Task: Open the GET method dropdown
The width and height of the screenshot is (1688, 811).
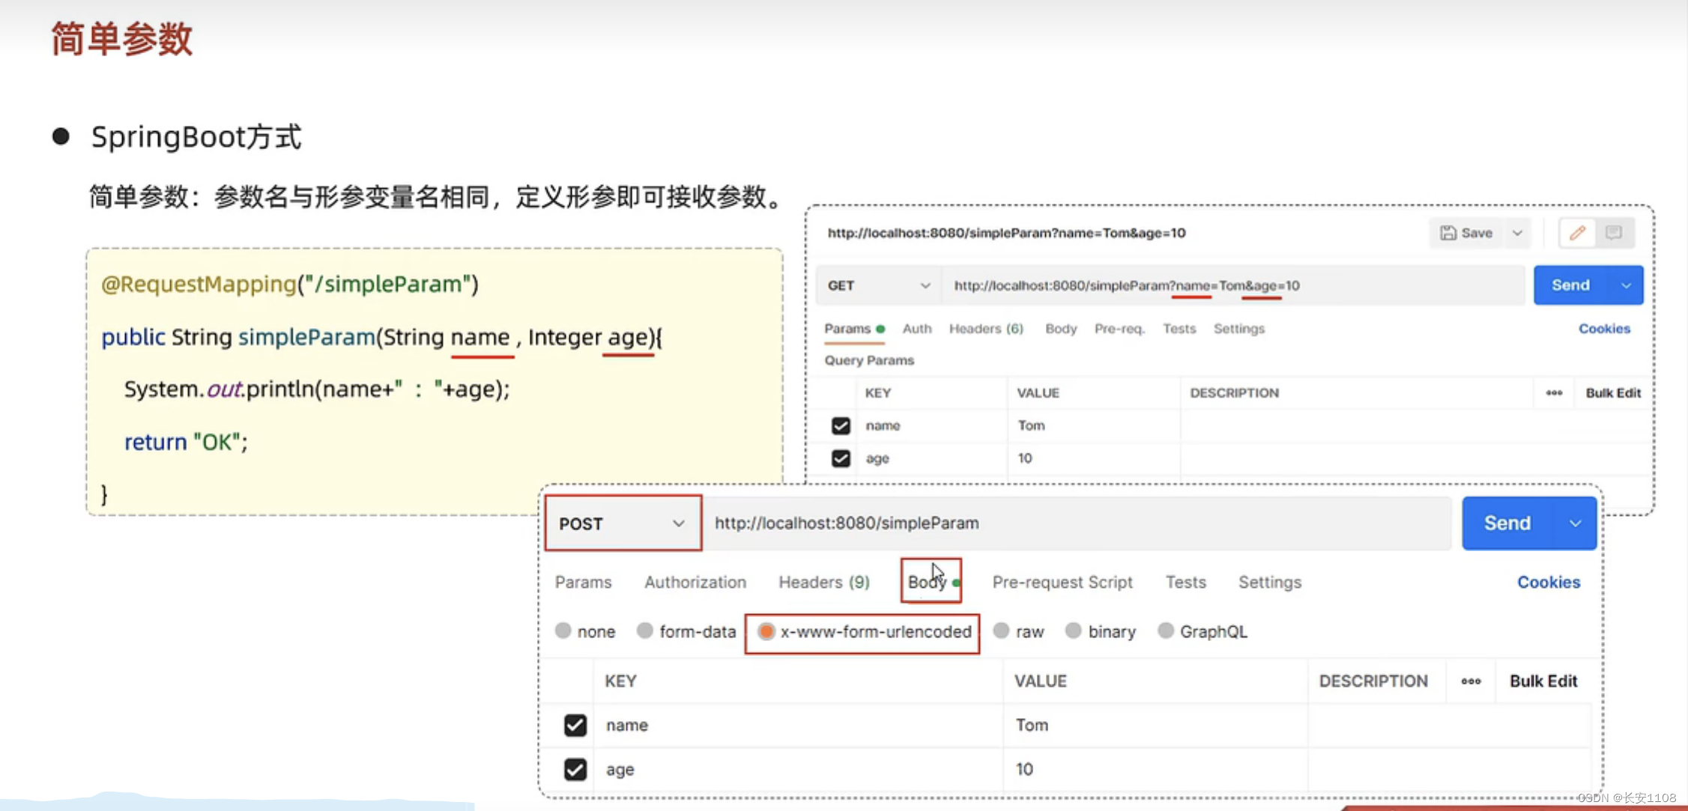Action: coord(878,285)
